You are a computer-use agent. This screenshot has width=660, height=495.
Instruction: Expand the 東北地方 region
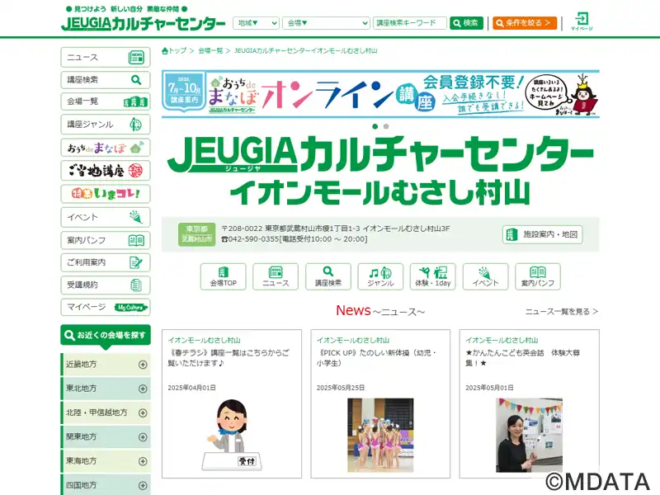(x=106, y=389)
